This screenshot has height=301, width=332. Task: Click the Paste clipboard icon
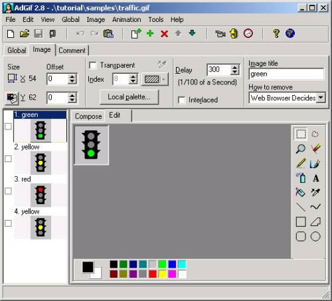108,34
